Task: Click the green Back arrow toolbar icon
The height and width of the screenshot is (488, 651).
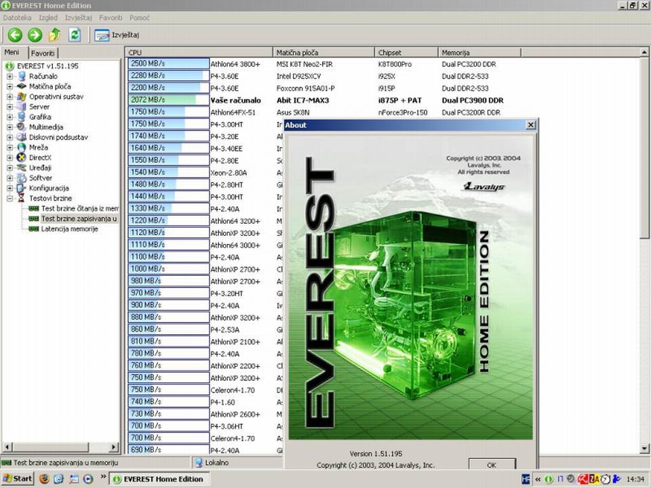Action: [15, 35]
